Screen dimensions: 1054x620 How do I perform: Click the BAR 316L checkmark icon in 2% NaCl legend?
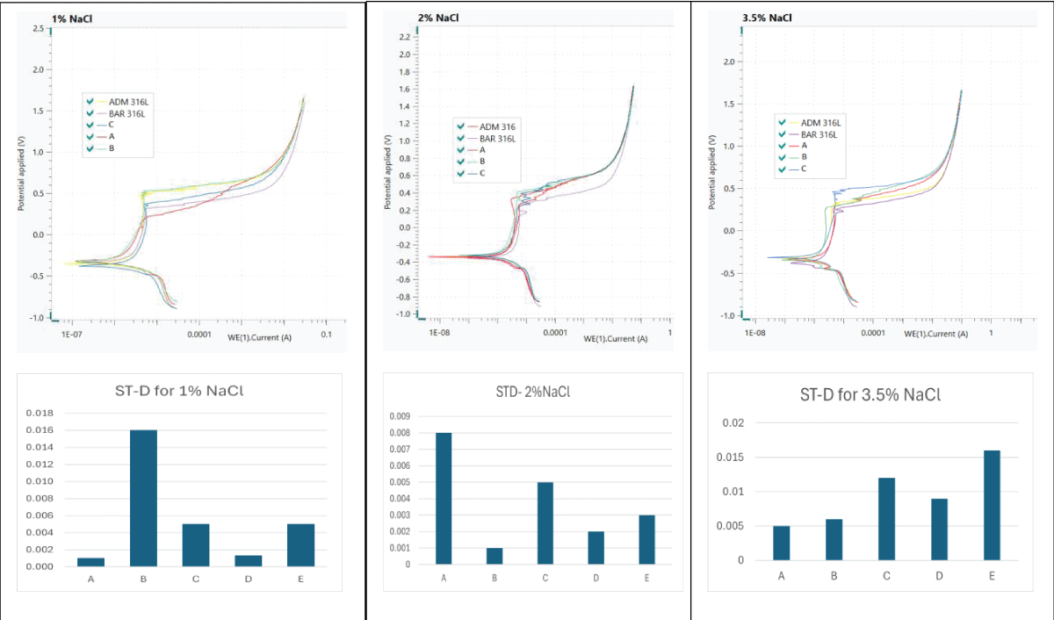(x=462, y=138)
